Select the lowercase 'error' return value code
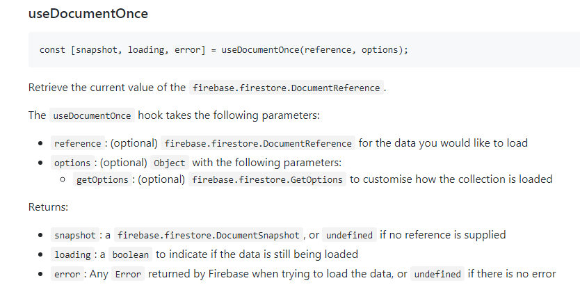 point(67,274)
